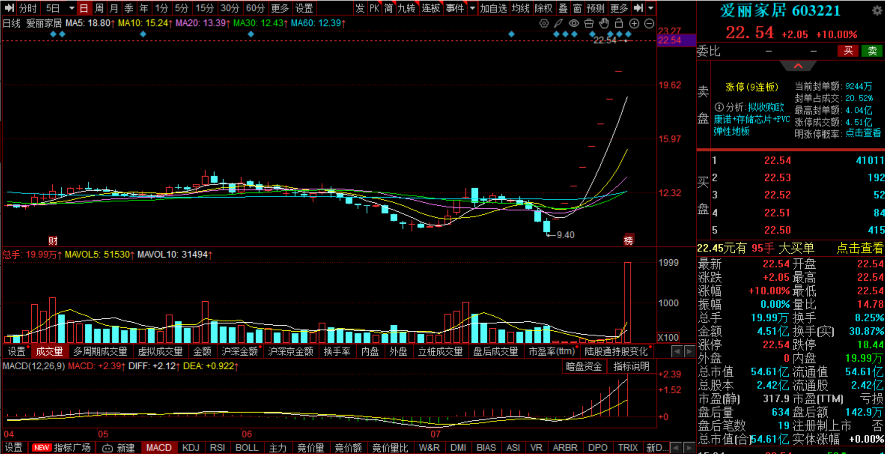Click the 预测 forecast toolbar item
This screenshot has width=885, height=454.
pos(595,8)
